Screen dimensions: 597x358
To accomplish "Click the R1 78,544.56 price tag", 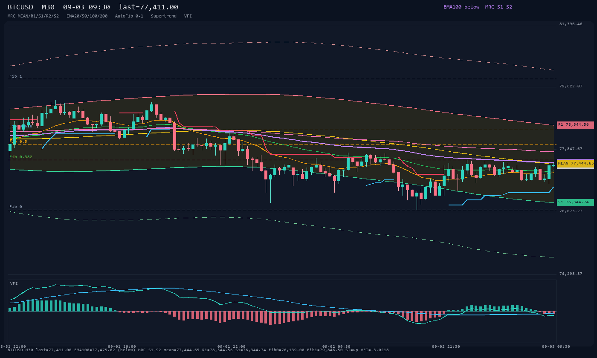I will click(x=575, y=125).
